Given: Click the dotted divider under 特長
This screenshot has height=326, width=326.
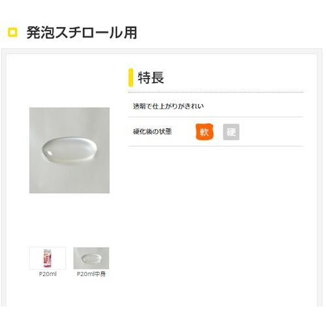Looking at the screenshot, I should pyautogui.click(x=216, y=92).
